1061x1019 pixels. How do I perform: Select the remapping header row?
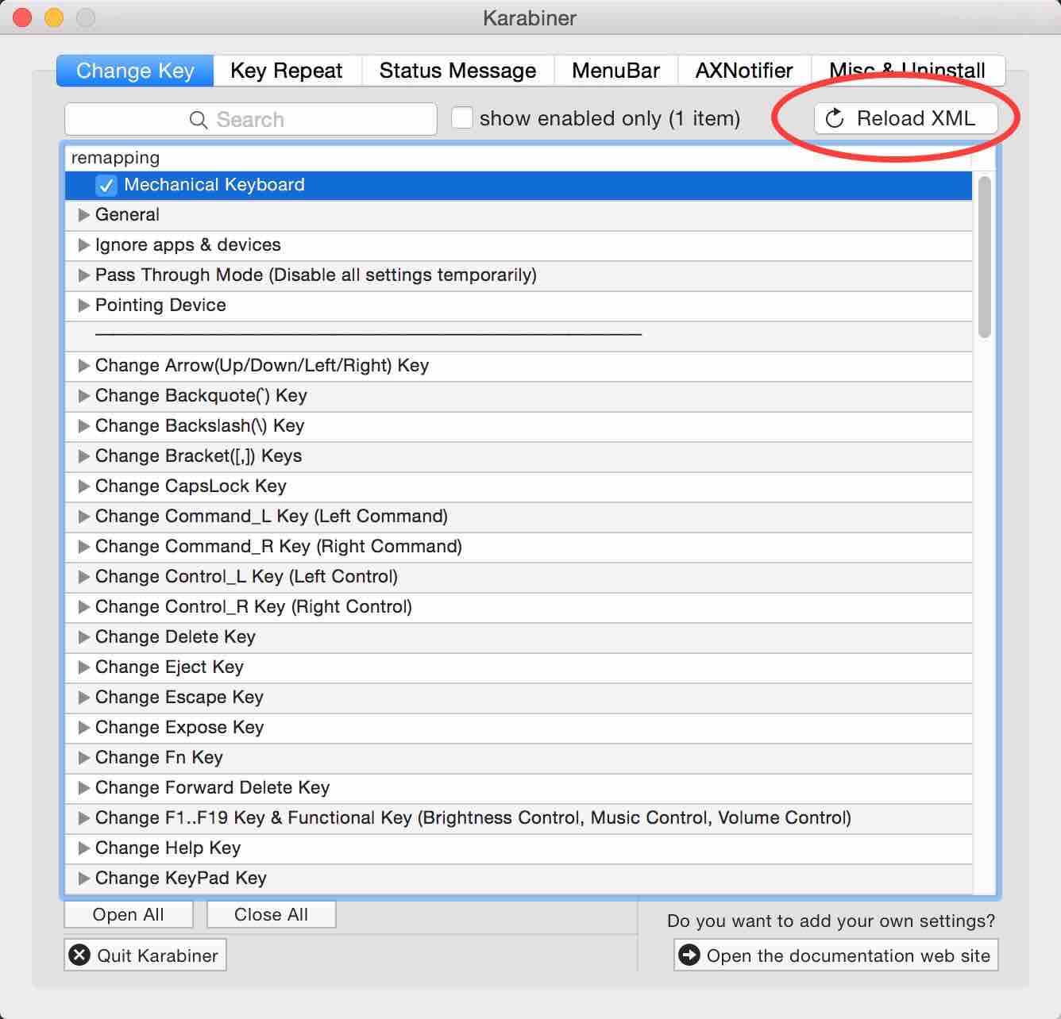click(x=519, y=158)
